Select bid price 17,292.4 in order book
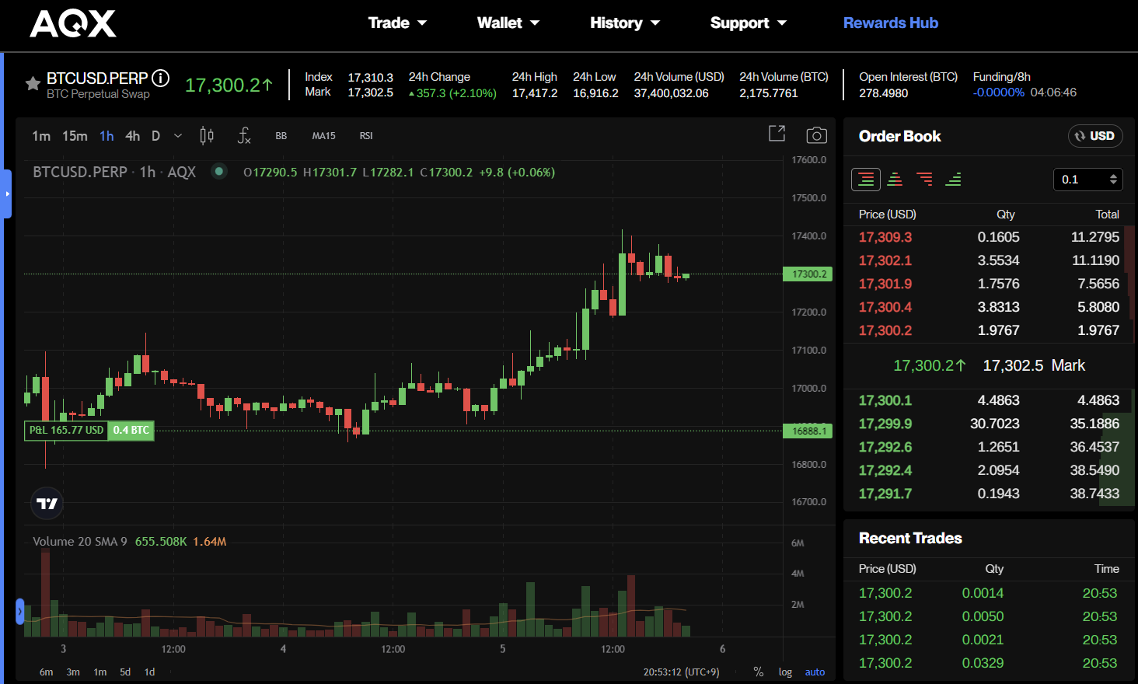The height and width of the screenshot is (684, 1138). (x=885, y=470)
